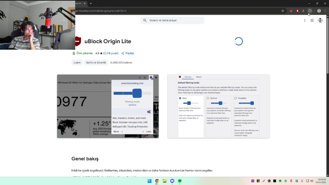Image resolution: width=329 pixels, height=185 pixels.
Task: Click the "uBlock Origin Lite" title
Action: (x=108, y=41)
